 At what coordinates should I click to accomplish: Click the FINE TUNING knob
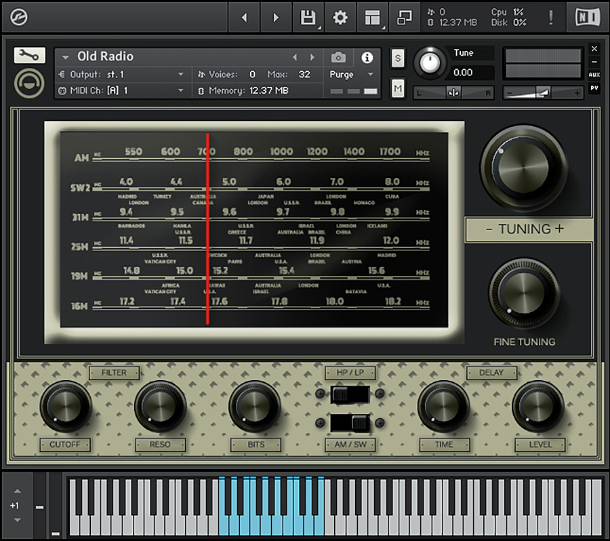coord(524,293)
